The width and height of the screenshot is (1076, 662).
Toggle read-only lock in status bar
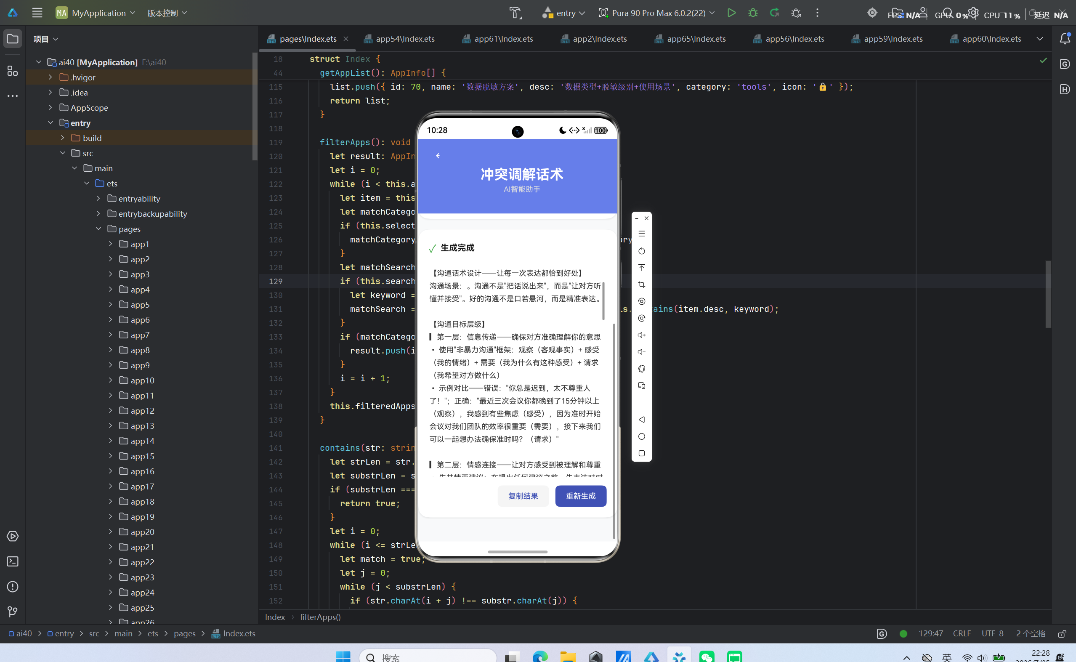pos(1062,633)
